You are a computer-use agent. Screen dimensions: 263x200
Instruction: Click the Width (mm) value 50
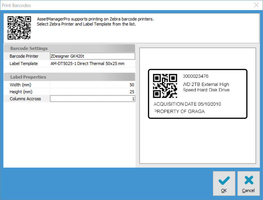point(93,85)
